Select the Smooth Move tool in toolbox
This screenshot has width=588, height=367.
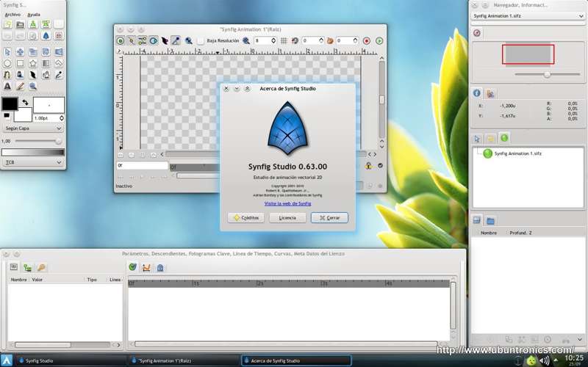pos(21,51)
